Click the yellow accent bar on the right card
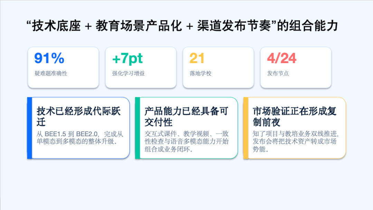The width and height of the screenshot is (373, 210). click(246, 128)
